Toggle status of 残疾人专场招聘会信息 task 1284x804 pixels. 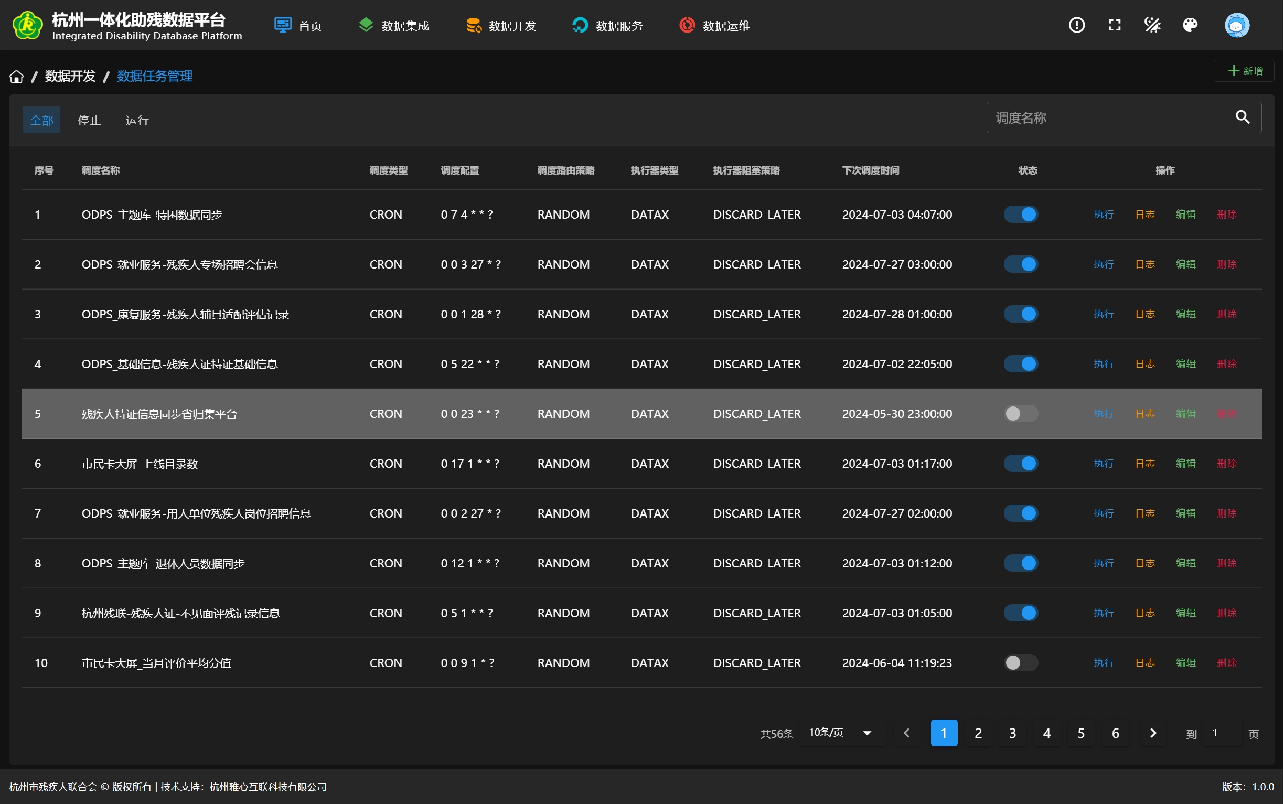point(1021,264)
